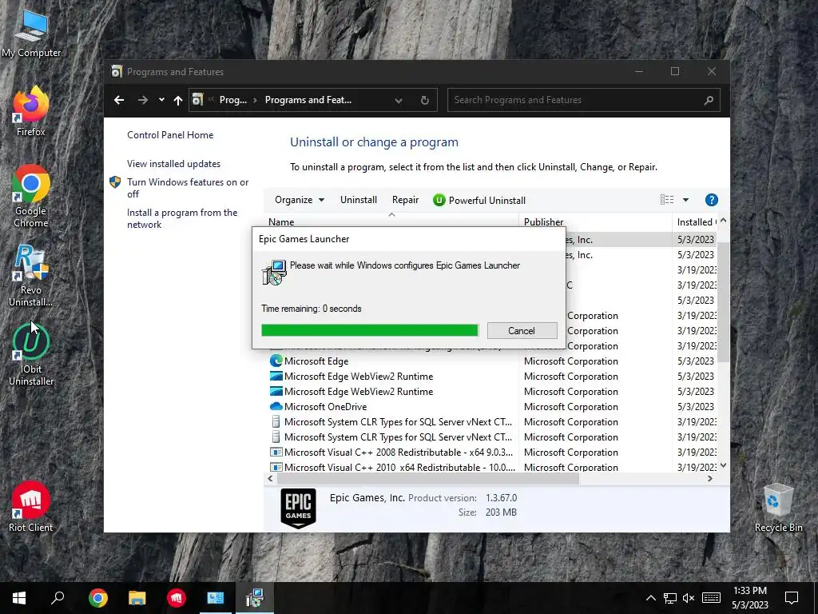Click Powerful Uninstall toolbar button
This screenshot has width=818, height=614.
point(479,200)
